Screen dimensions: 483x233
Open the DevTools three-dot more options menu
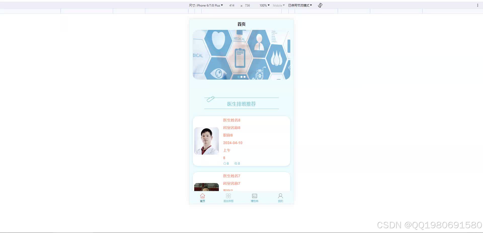[478, 5]
